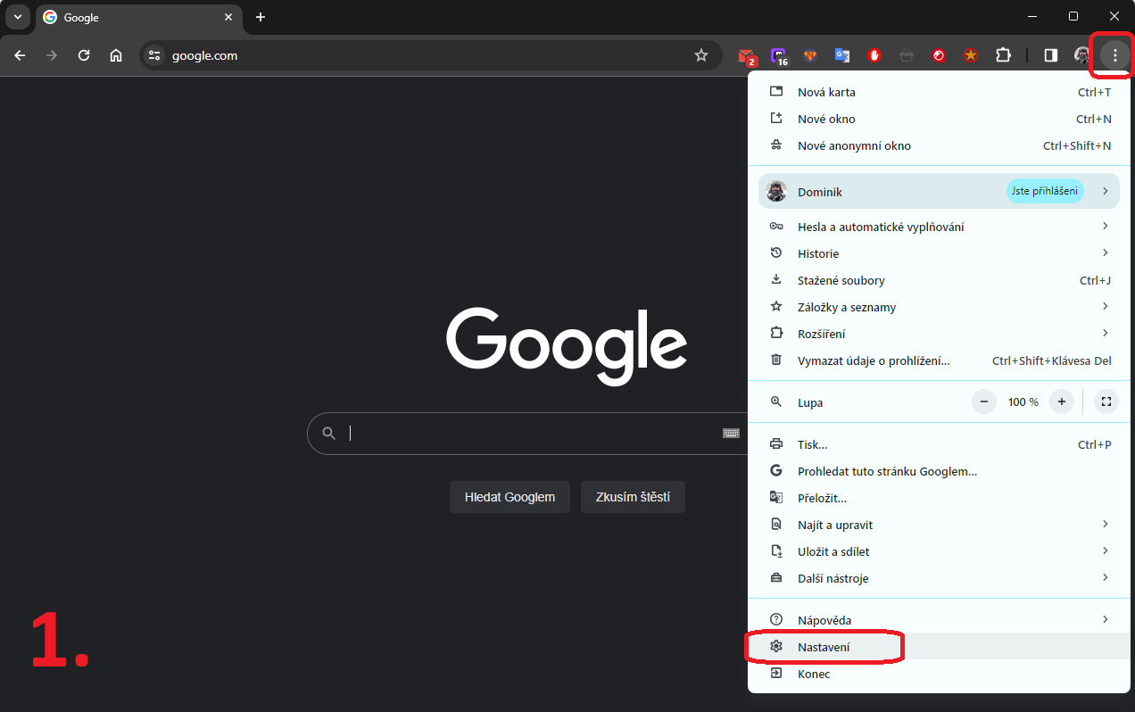Enter full screen from the Lupa row
The height and width of the screenshot is (712, 1135).
click(1106, 402)
